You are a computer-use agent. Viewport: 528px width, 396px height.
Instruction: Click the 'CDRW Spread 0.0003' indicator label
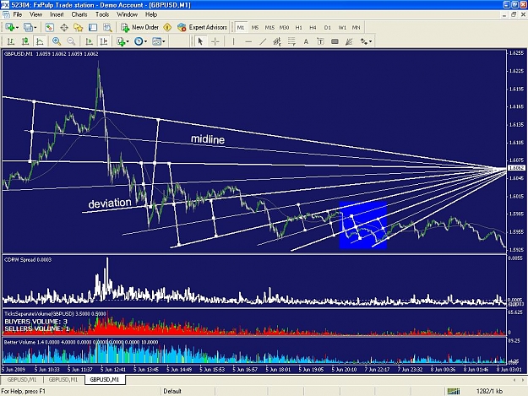click(x=28, y=260)
